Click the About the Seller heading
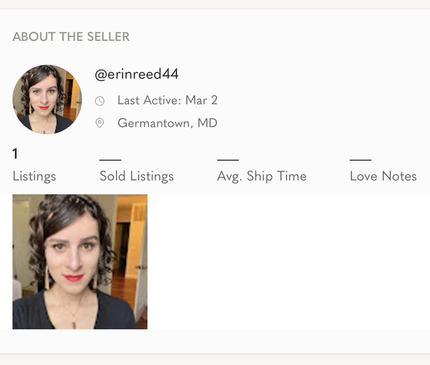This screenshot has height=365, width=430. coord(71,37)
